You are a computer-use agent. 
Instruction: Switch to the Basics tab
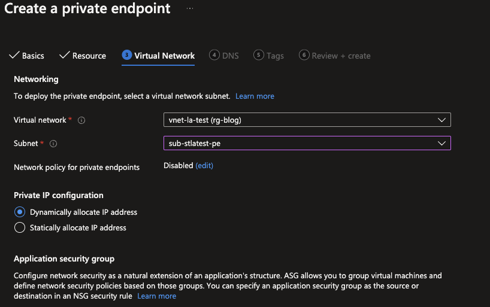tap(33, 56)
